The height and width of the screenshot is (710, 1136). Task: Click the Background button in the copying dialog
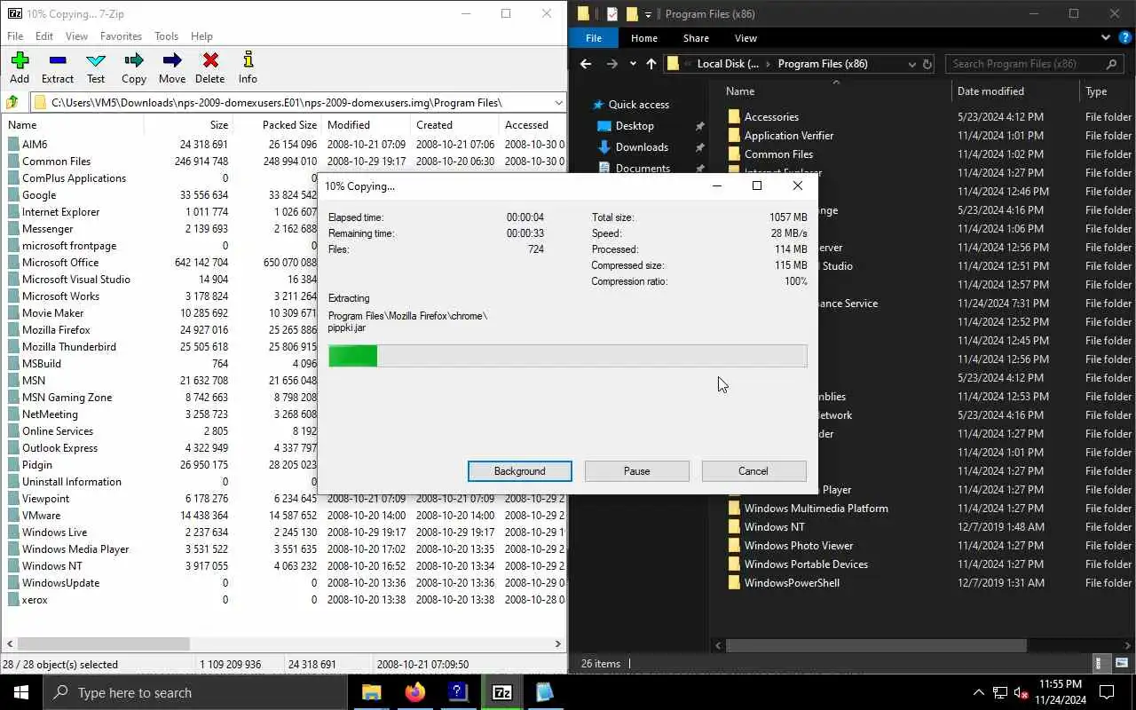[520, 471]
